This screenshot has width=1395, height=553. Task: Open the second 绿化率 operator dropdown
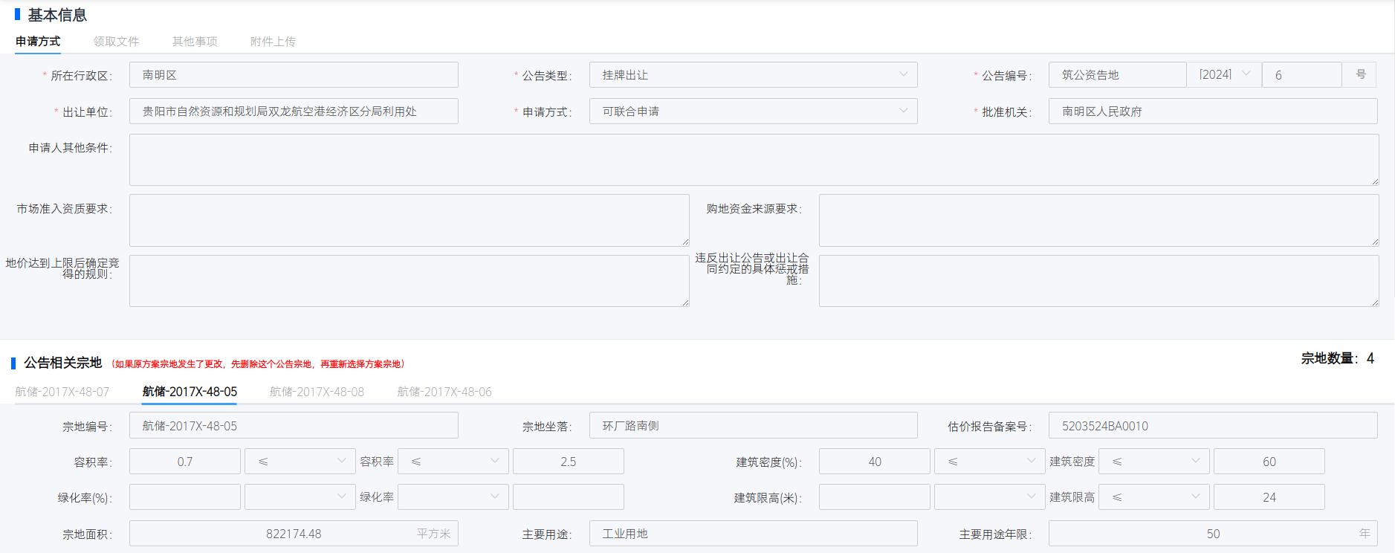453,497
